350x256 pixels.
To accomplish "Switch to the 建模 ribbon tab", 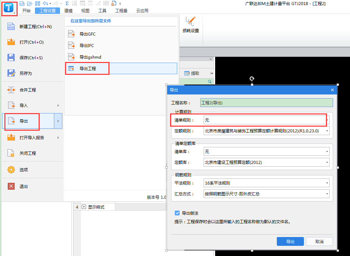I will (x=68, y=11).
